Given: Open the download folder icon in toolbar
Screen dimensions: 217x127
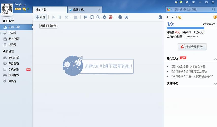Looking at the screenshot, I should coord(76,17).
